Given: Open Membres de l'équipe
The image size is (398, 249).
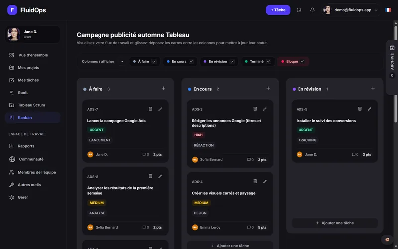Looking at the screenshot, I should pyautogui.click(x=32, y=172).
